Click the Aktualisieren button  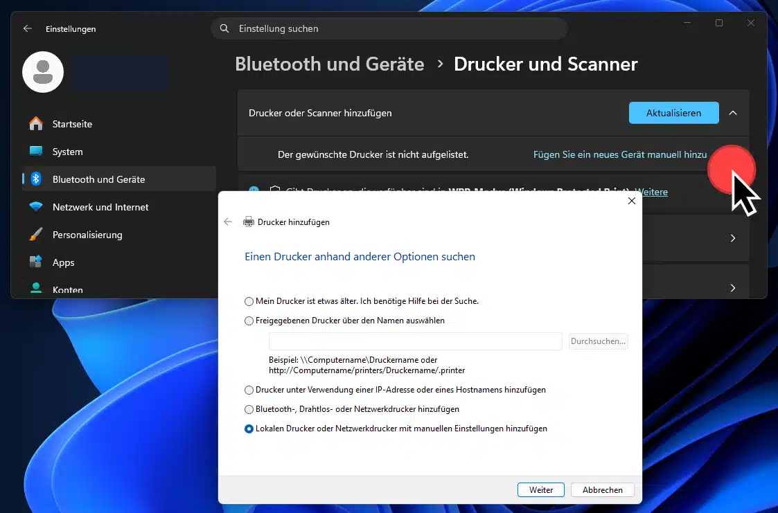pyautogui.click(x=673, y=113)
